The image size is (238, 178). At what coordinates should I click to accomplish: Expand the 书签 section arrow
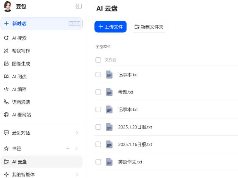(77, 149)
